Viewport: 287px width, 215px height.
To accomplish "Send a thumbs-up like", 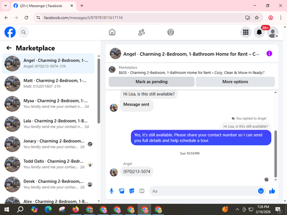I will pos(272,191).
